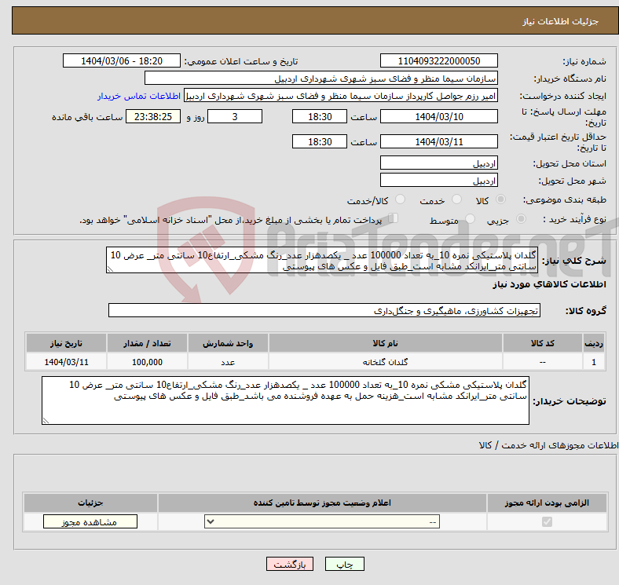Click the اطلاعات کالاهای مورد نیاز heading
Screen dimensions: 619x585
(x=549, y=284)
